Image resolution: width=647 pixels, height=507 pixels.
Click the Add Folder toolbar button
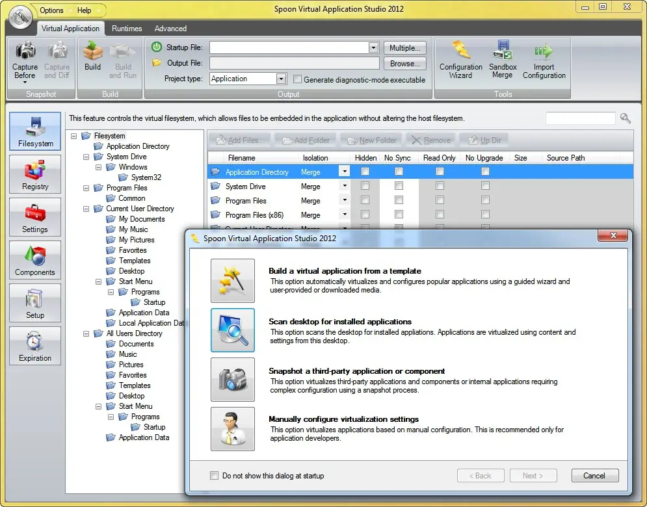[306, 140]
